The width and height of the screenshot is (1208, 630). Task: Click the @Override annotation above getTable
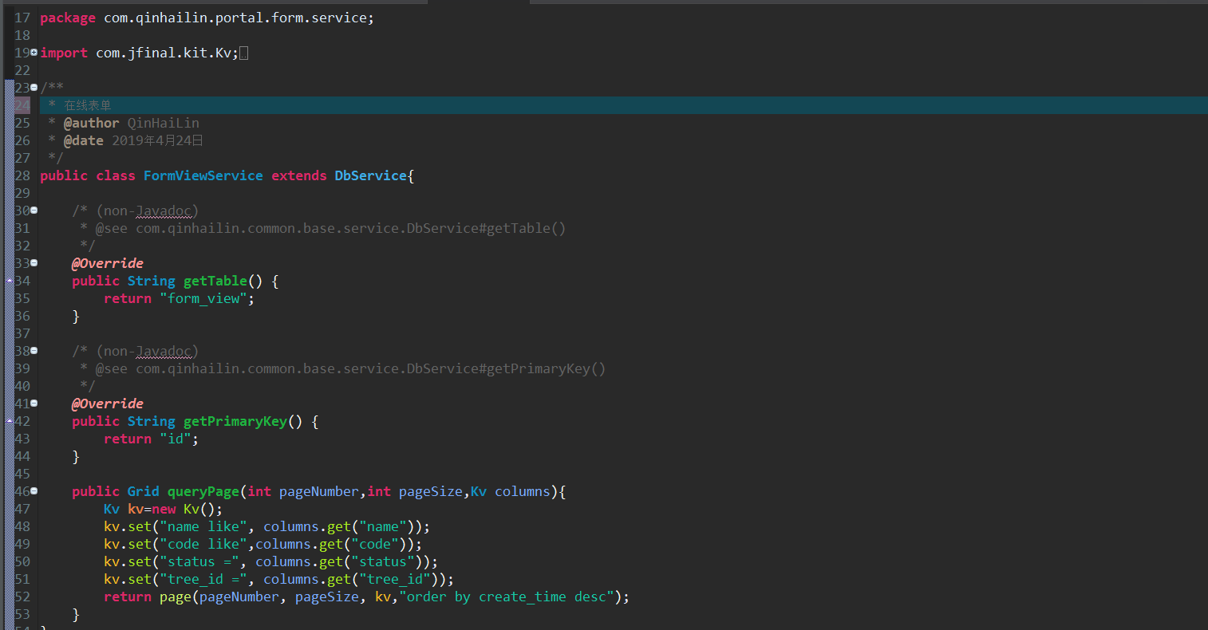point(107,263)
